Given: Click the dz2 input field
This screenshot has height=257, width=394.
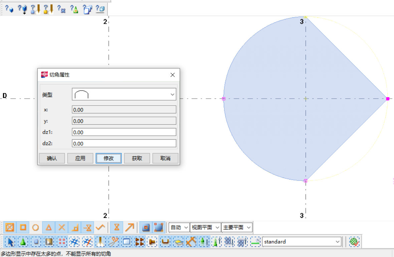Looking at the screenshot, I should [124, 144].
